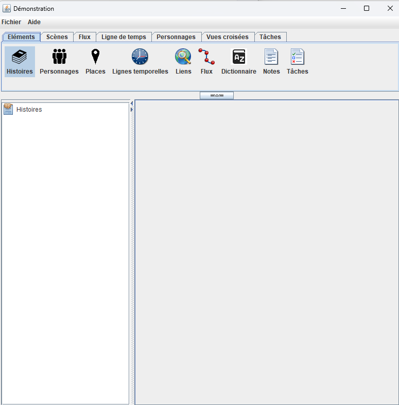Open the Notes document icon

(271, 57)
